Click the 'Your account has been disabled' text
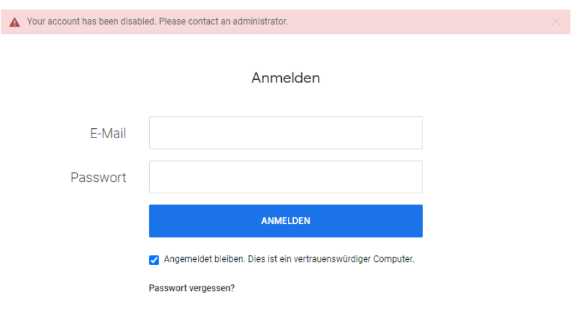This screenshot has width=575, height=311. (x=92, y=21)
